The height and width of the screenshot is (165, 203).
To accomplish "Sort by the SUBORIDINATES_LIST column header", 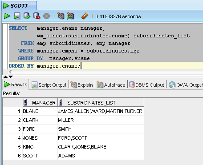I will [x=101, y=102].
